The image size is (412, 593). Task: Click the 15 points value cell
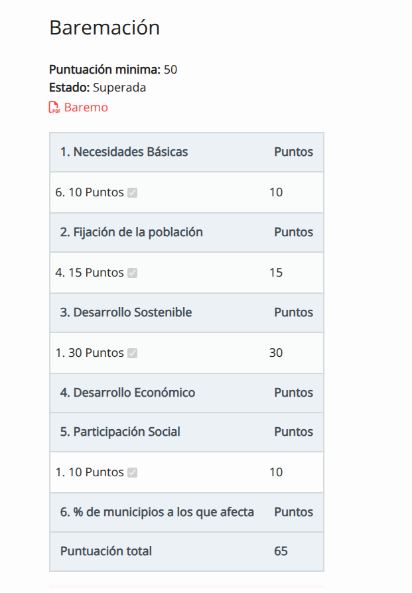[276, 273]
